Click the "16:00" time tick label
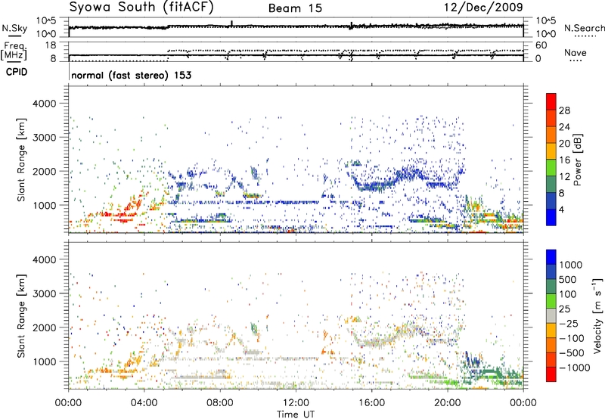This screenshot has width=605, height=419. [x=371, y=403]
